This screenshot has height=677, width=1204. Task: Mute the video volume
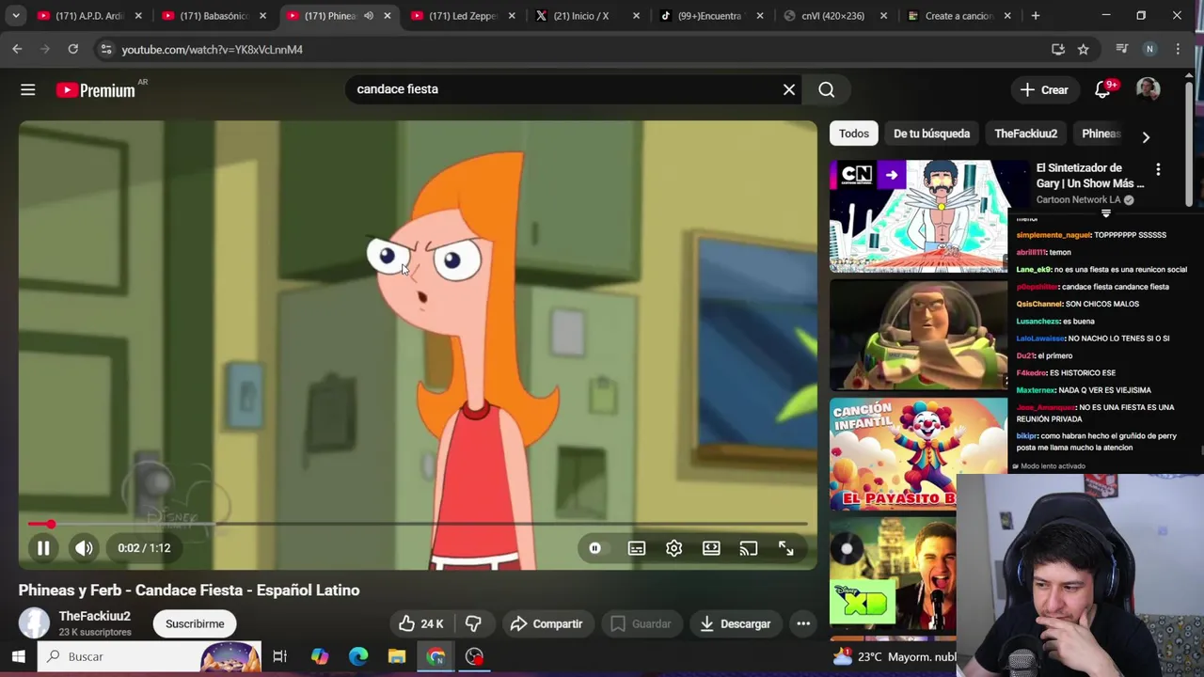pyautogui.click(x=84, y=548)
